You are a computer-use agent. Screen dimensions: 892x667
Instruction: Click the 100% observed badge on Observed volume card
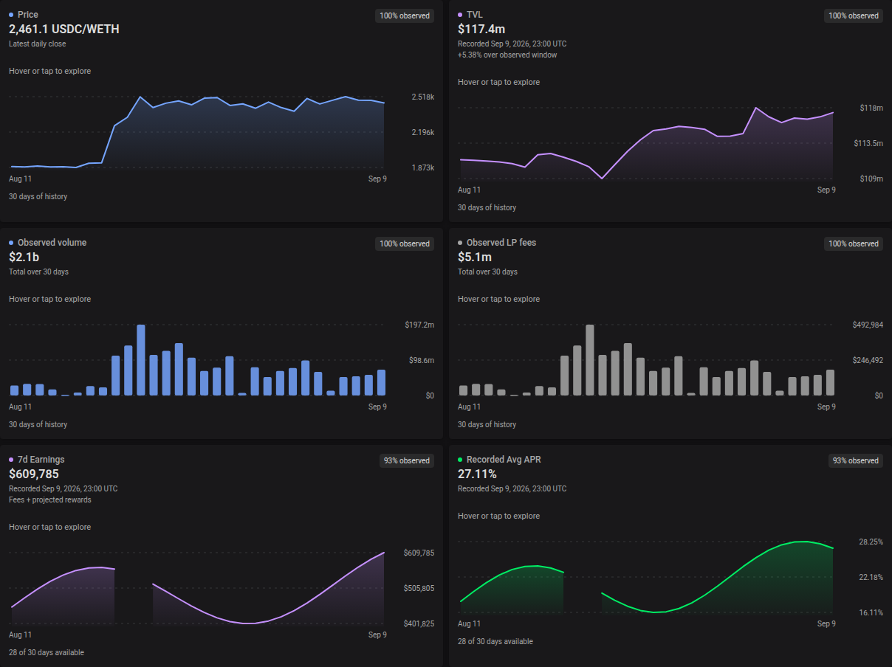(x=405, y=243)
